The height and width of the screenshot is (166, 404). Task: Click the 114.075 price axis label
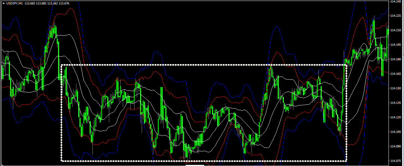point(395,161)
